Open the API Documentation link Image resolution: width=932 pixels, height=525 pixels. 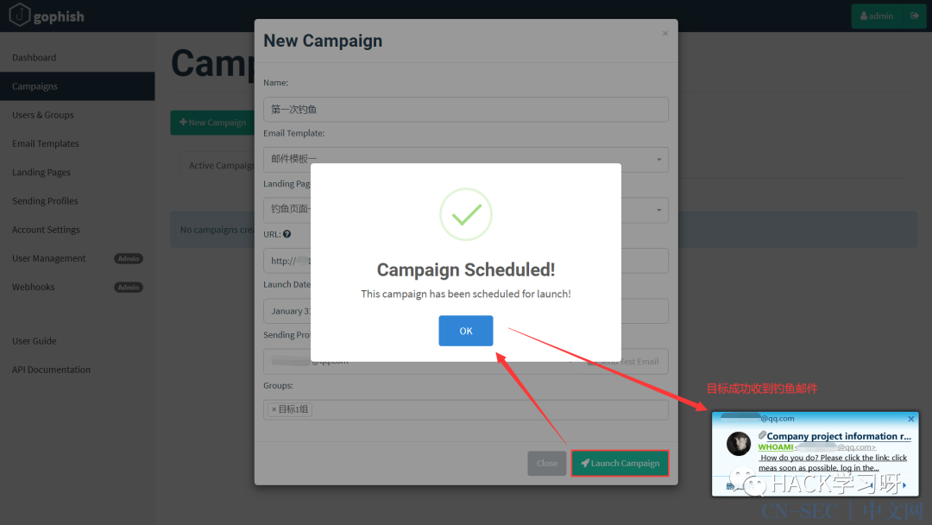coord(51,370)
